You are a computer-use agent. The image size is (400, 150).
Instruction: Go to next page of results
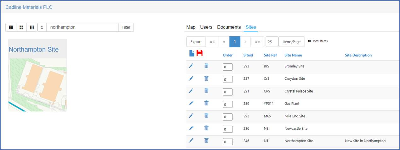[245, 42]
